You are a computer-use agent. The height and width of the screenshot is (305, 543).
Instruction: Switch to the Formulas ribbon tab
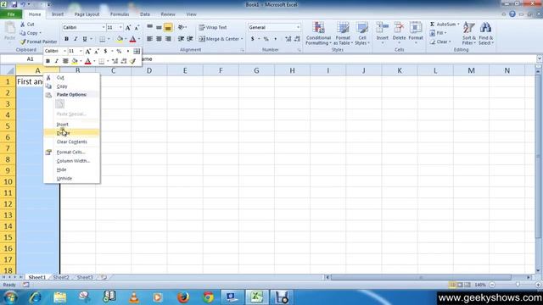click(x=120, y=14)
